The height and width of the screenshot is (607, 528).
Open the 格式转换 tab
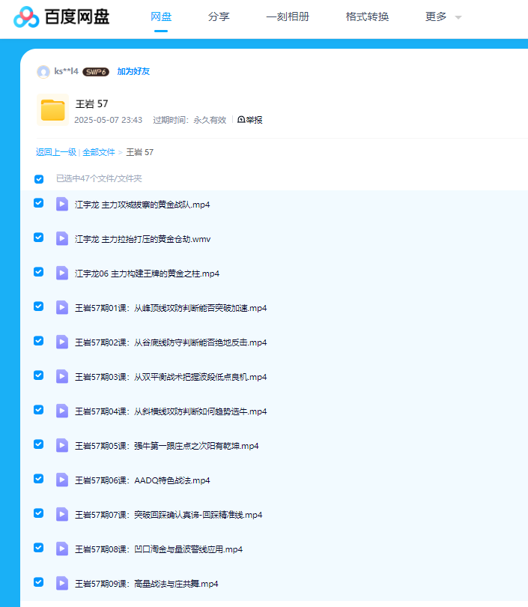tap(367, 16)
